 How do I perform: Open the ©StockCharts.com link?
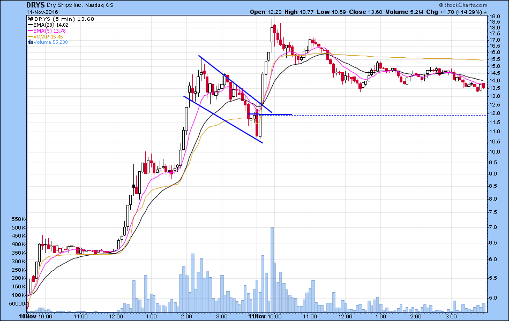pyautogui.click(x=463, y=5)
